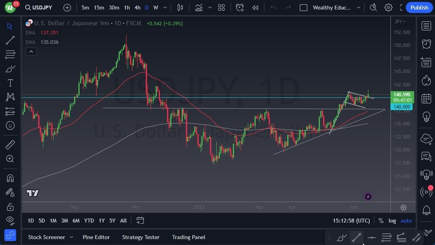
Task: Select the 1Y date range
Action: coord(101,221)
